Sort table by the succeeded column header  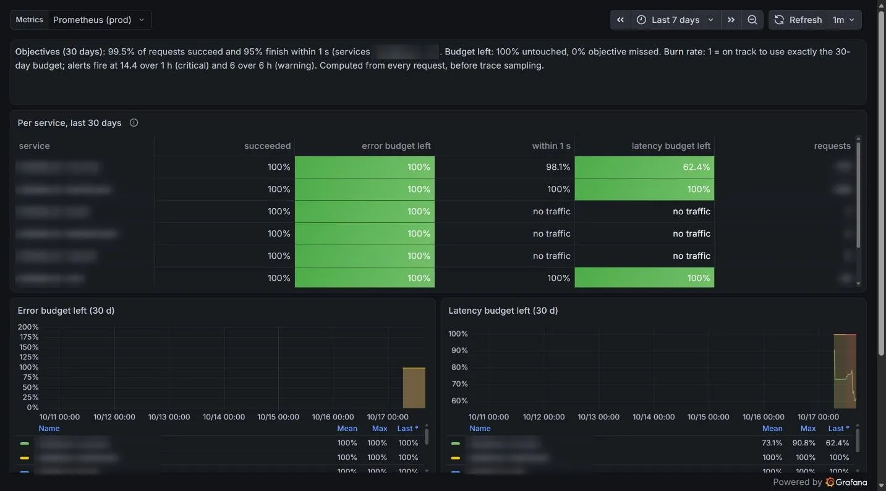[267, 146]
